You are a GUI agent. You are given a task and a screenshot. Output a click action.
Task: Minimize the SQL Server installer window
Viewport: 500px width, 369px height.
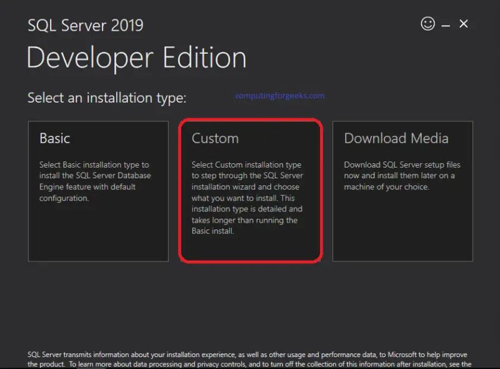[x=446, y=25]
